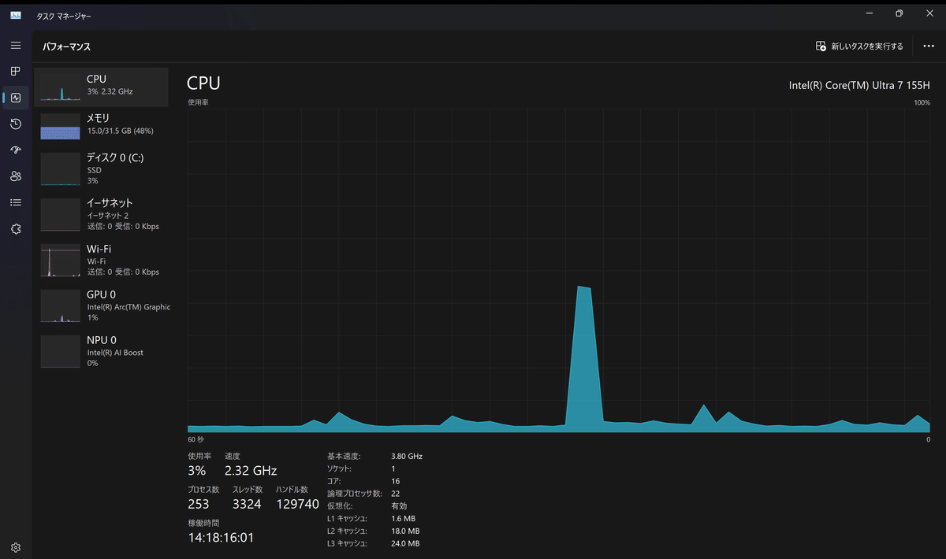946x559 pixels.
Task: Select the メモリ performance entry
Action: click(x=102, y=125)
